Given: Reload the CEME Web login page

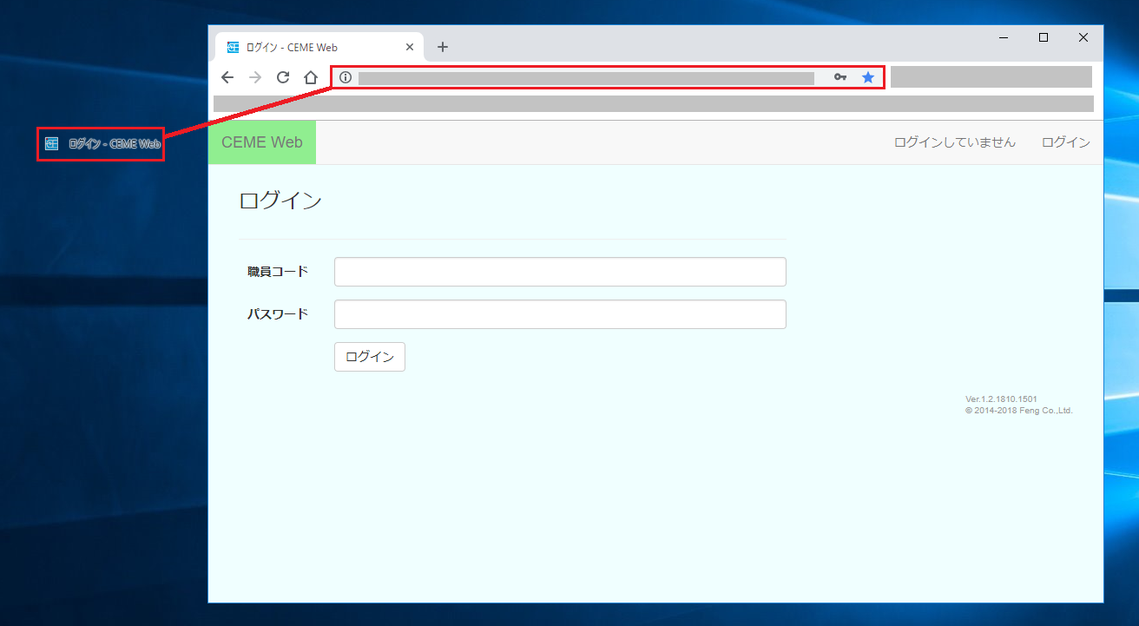Looking at the screenshot, I should 282,76.
